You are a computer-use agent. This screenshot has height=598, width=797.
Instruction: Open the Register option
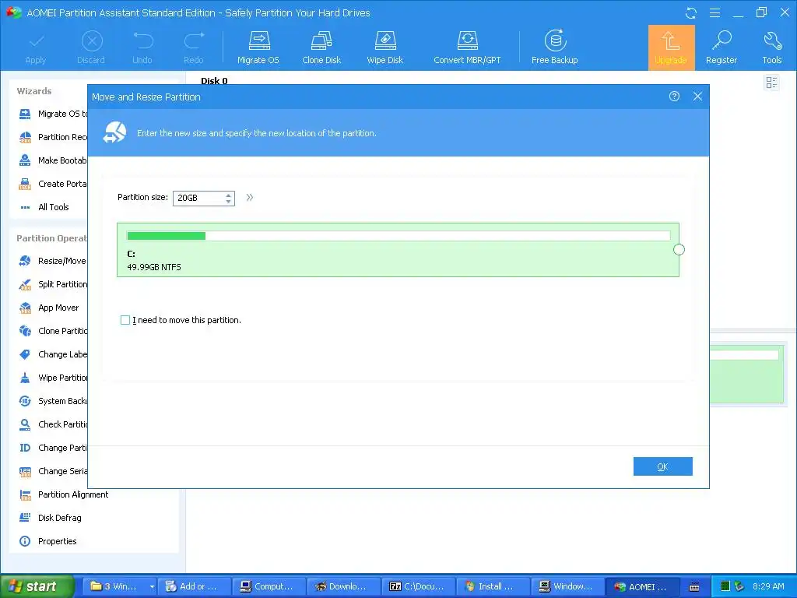click(x=722, y=47)
